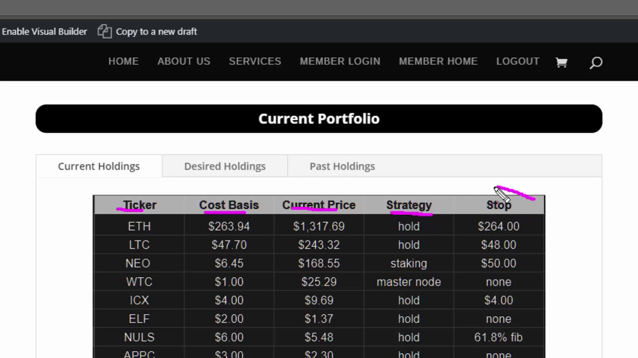
Task: Click the Cost Basis column header
Action: 229,205
